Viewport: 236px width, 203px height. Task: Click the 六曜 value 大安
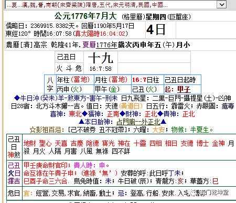(158, 130)
